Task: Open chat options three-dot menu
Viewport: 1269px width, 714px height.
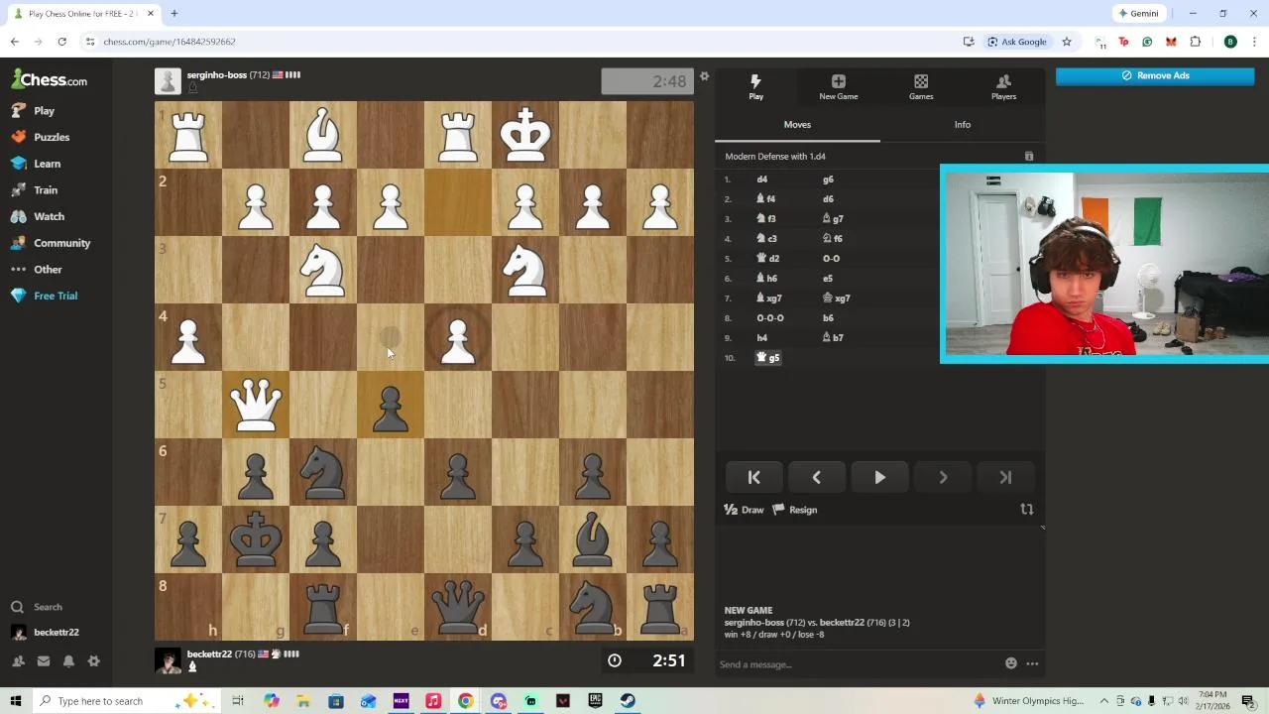Action: click(1032, 663)
